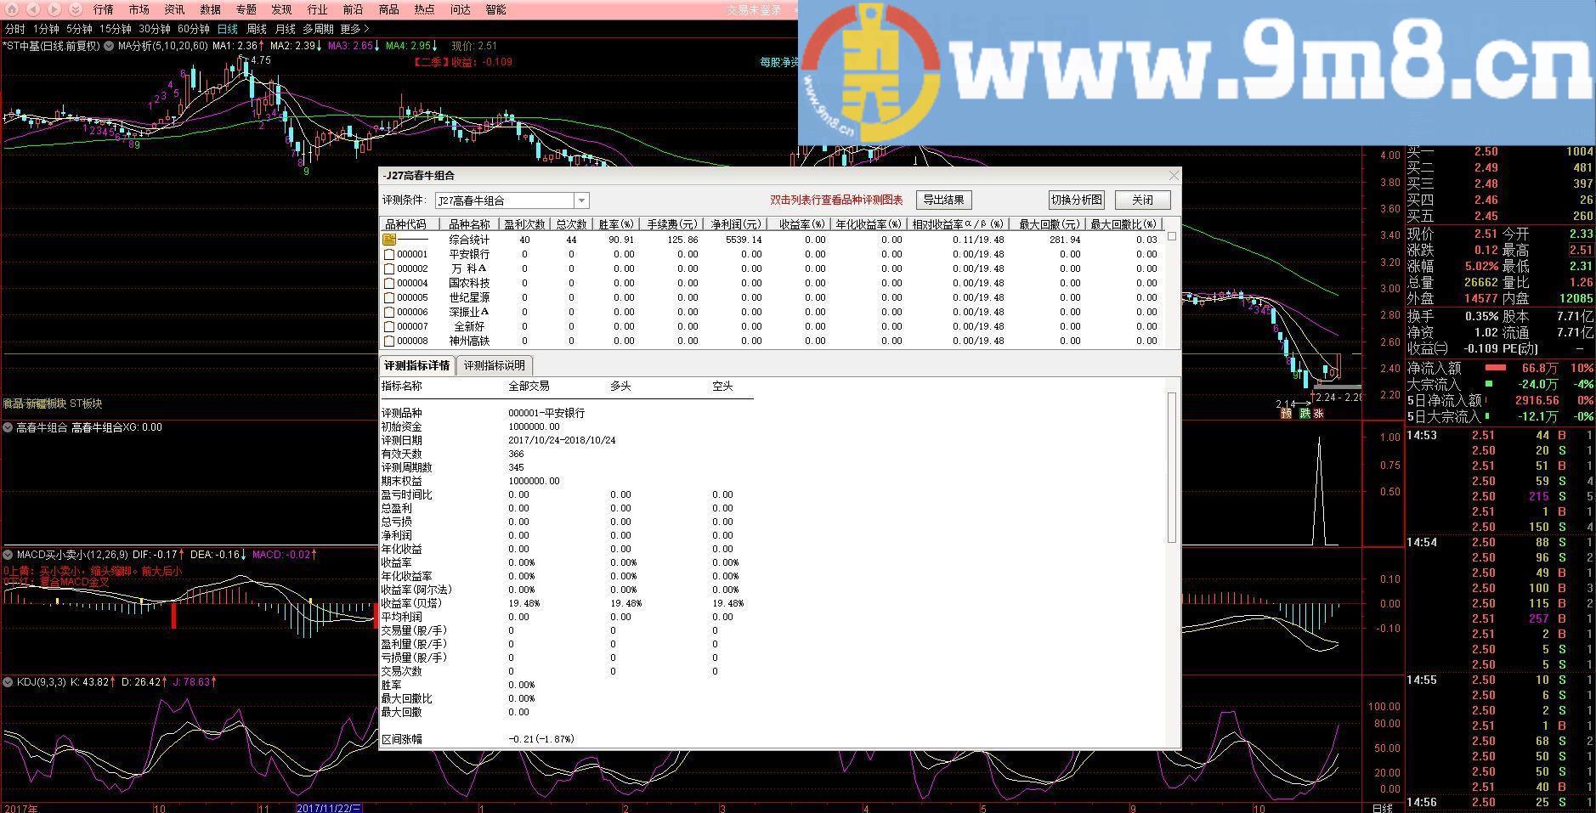Open the 更多 period options

354,29
